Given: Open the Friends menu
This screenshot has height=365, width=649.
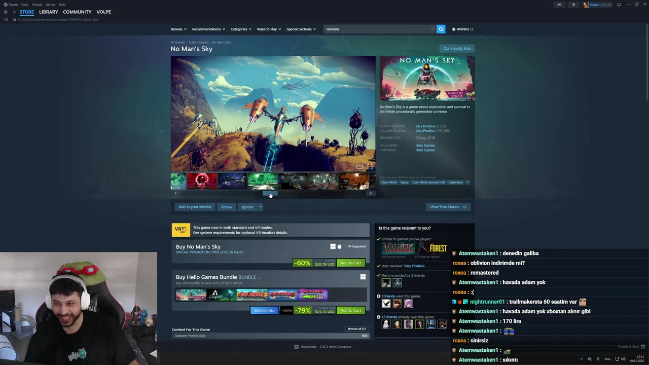Looking at the screenshot, I should tap(37, 5).
